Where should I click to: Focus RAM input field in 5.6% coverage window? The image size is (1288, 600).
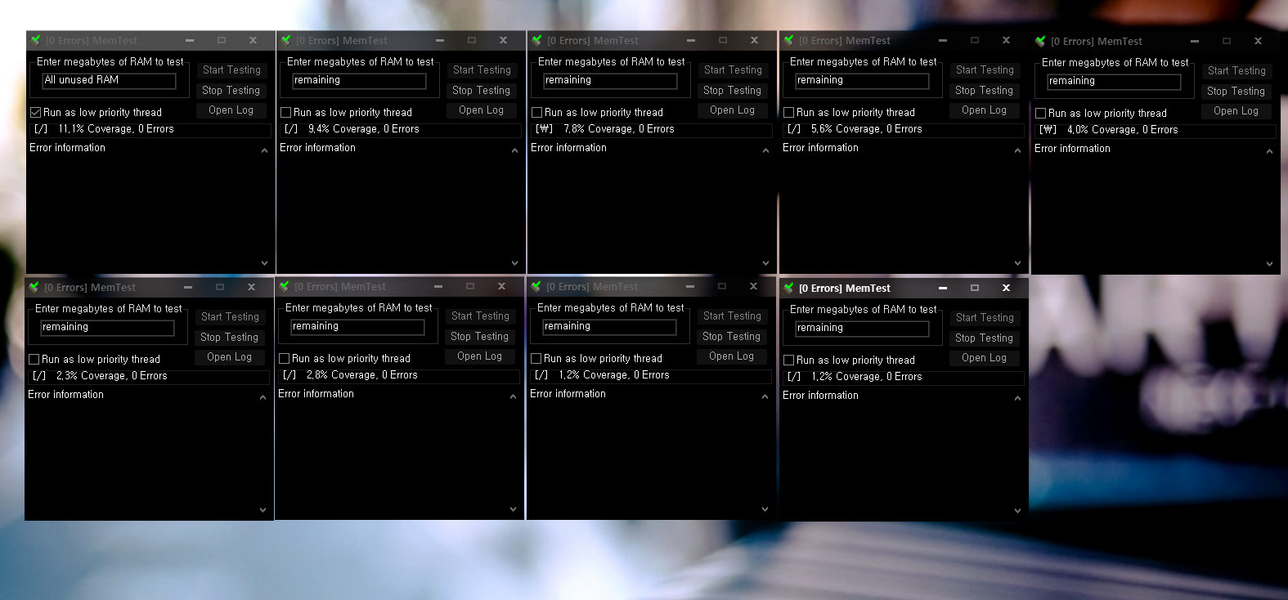pyautogui.click(x=862, y=80)
